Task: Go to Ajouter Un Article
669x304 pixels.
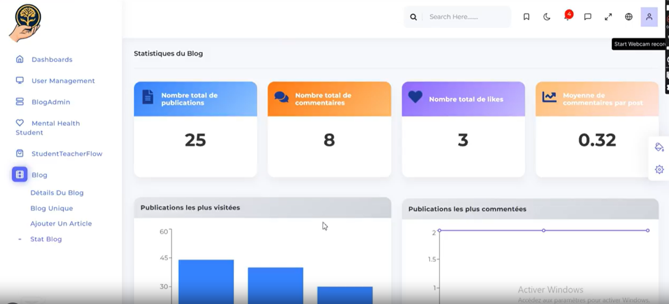Action: (x=61, y=224)
